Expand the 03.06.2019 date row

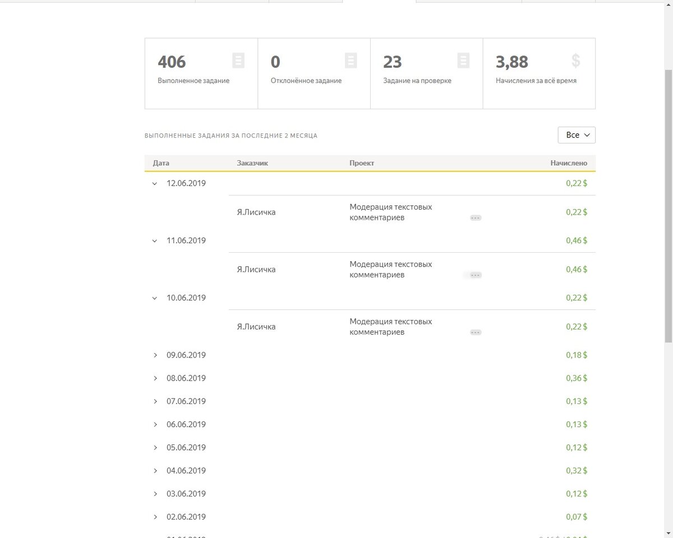tap(155, 494)
